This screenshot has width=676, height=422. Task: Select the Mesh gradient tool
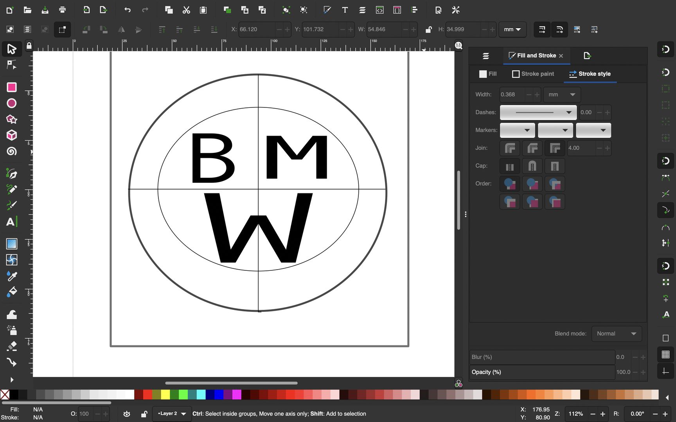[x=12, y=260]
